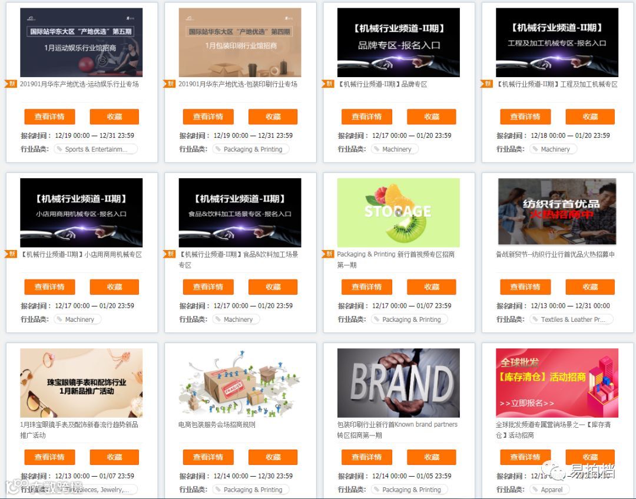Click 收藏 for 包装印刷行业专场 card
636x499 pixels.
point(273,117)
